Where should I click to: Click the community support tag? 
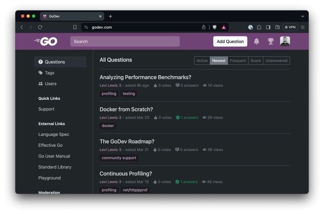point(119,158)
